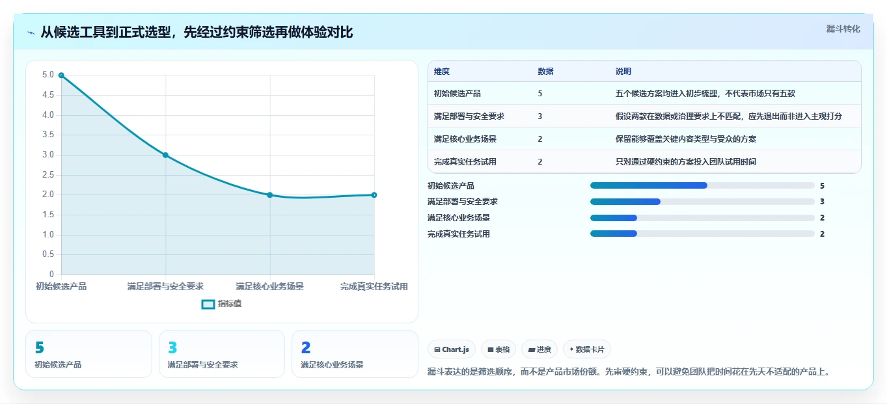
Task: Click the 指标值 legend label text
Action: tap(230, 304)
